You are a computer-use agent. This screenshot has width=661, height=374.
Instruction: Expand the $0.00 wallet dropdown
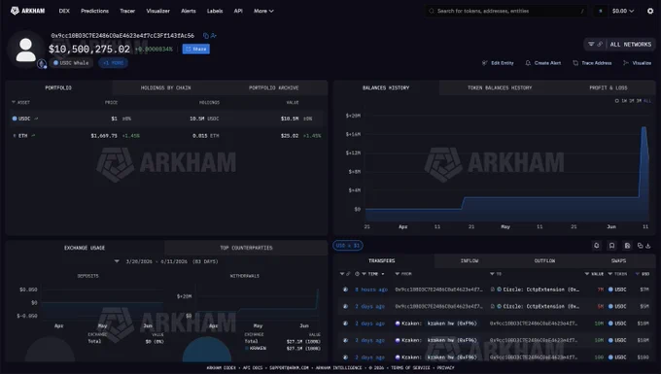[x=623, y=11]
